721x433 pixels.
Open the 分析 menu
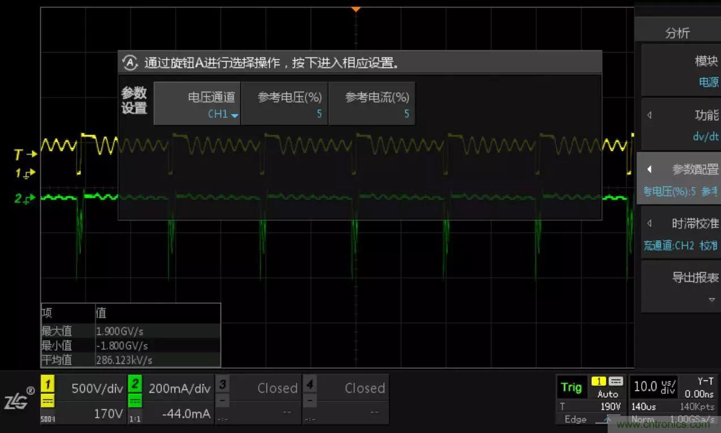point(678,33)
